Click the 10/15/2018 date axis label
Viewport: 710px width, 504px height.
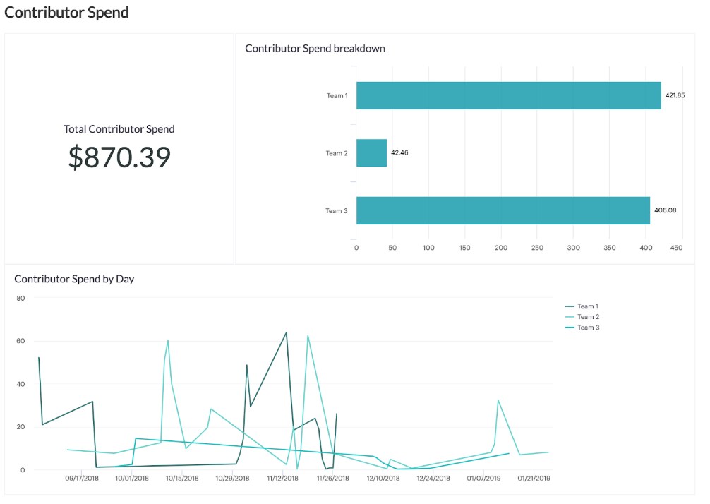182,478
